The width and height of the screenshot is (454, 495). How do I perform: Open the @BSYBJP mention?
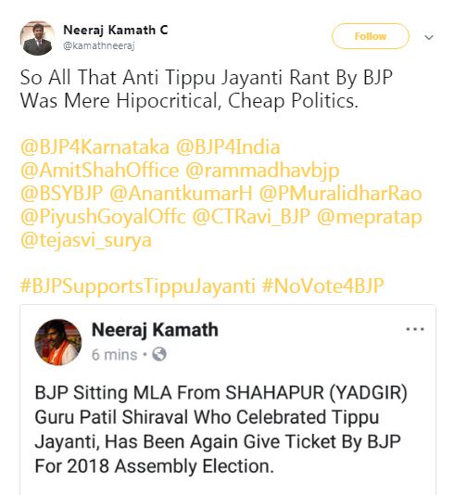(x=61, y=194)
